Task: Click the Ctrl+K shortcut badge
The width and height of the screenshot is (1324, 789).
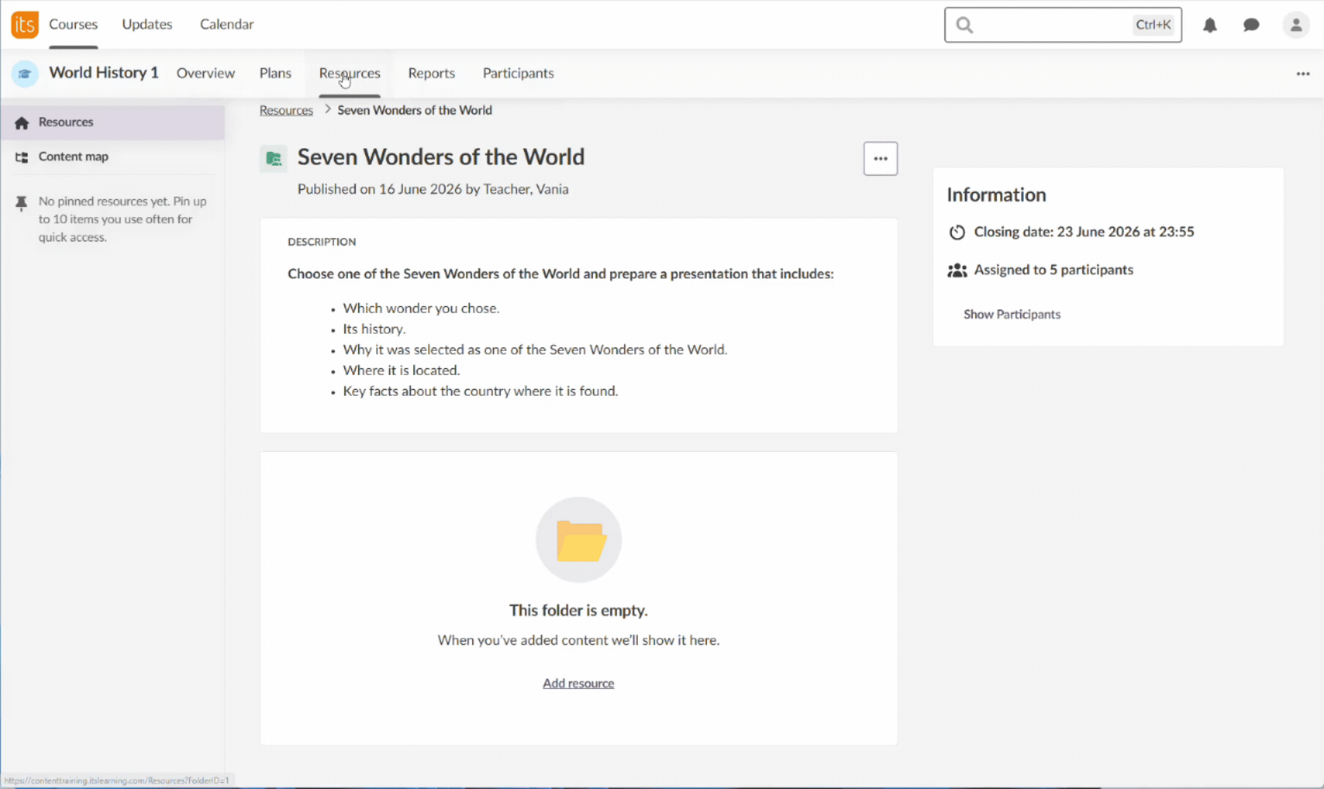Action: [x=1153, y=25]
